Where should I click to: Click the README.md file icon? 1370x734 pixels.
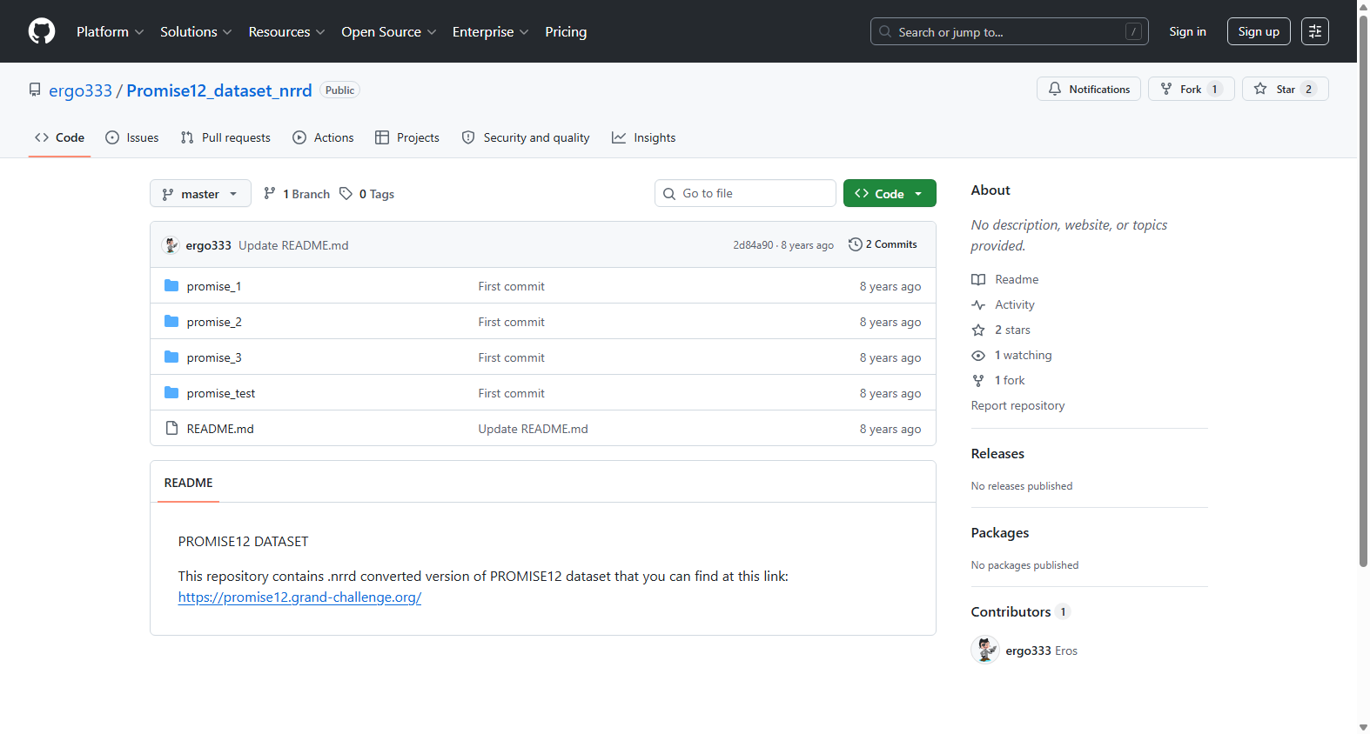pyautogui.click(x=171, y=429)
